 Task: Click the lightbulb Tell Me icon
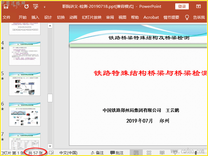(x=187, y=17)
